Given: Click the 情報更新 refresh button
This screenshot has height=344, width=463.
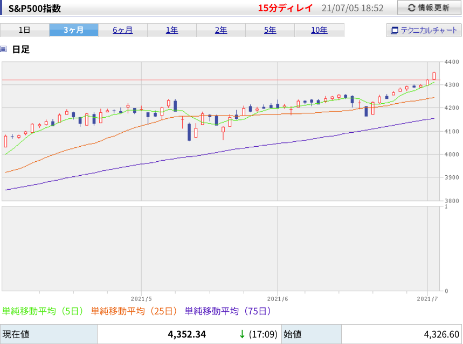Looking at the screenshot, I should (430, 8).
